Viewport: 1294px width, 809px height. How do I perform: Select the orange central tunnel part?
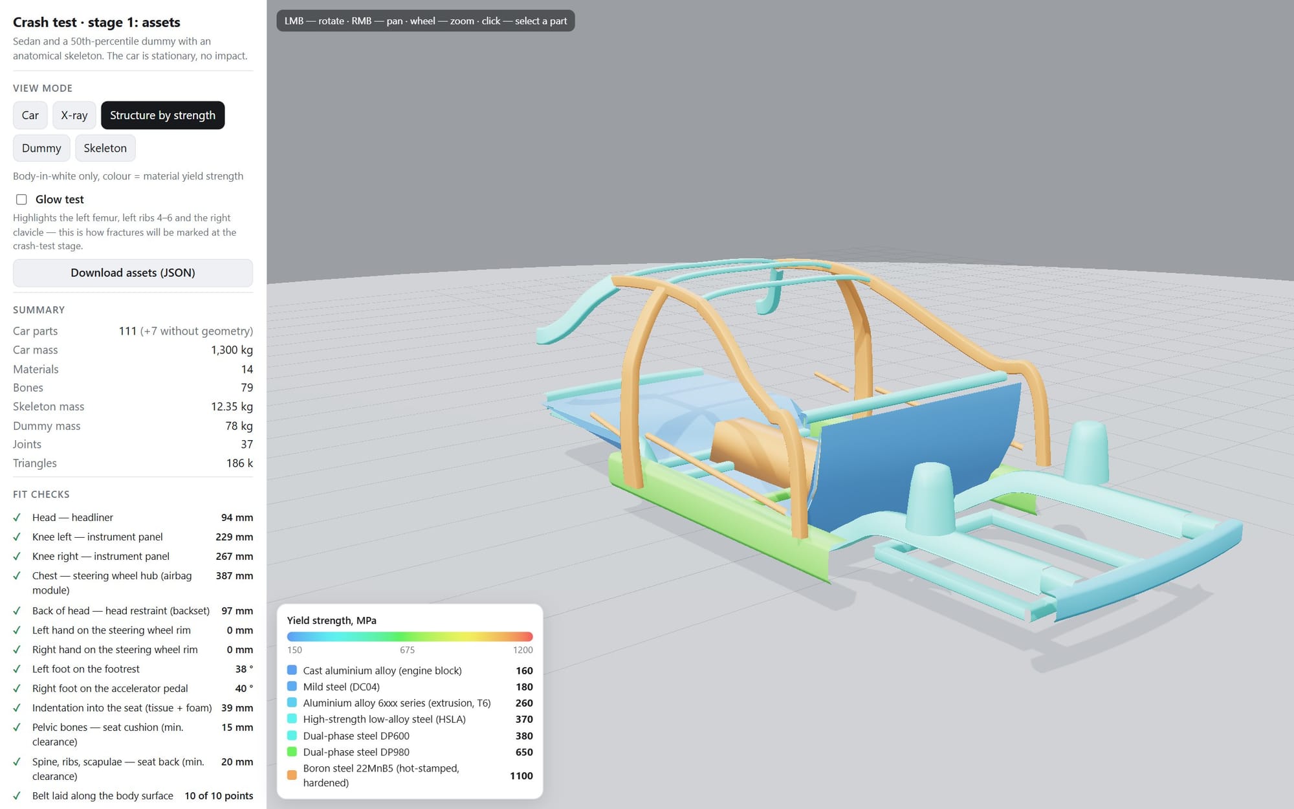757,453
